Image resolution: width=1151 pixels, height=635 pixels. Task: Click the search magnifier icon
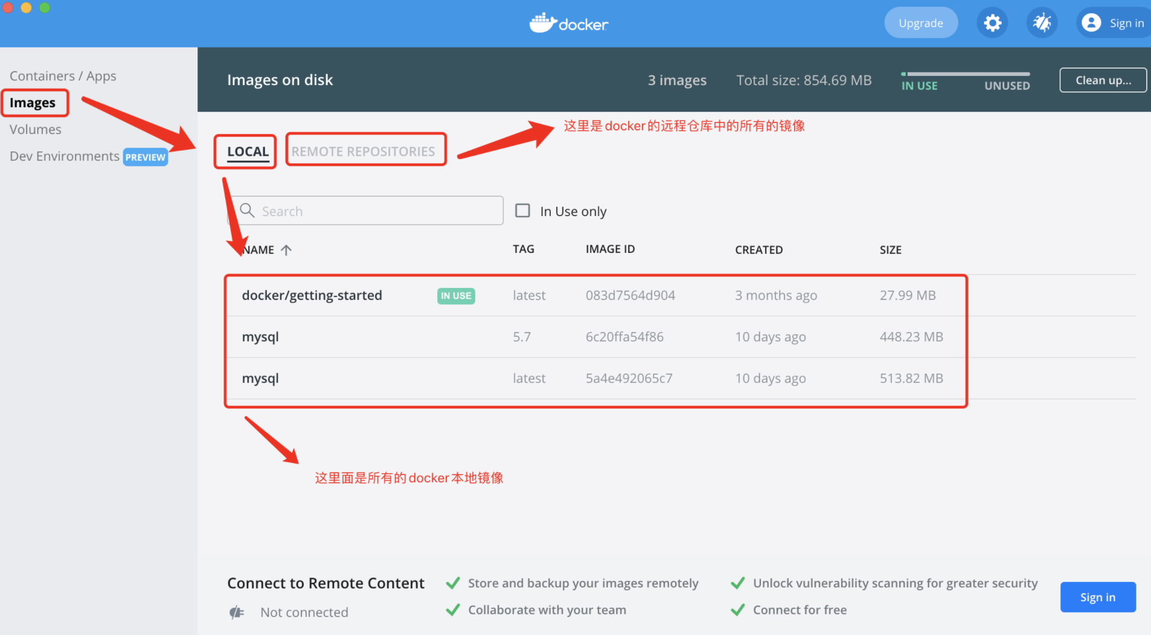coord(247,210)
